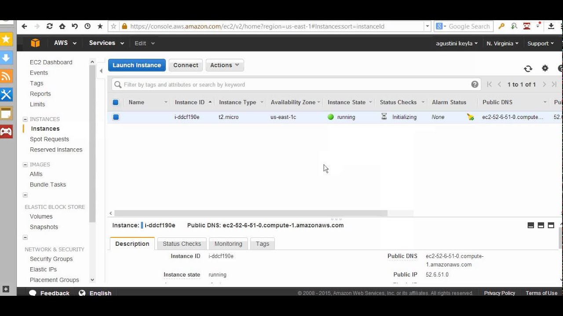This screenshot has width=563, height=316.
Task: Bookmark page with outline star in address bar
Action: pyautogui.click(x=113, y=26)
